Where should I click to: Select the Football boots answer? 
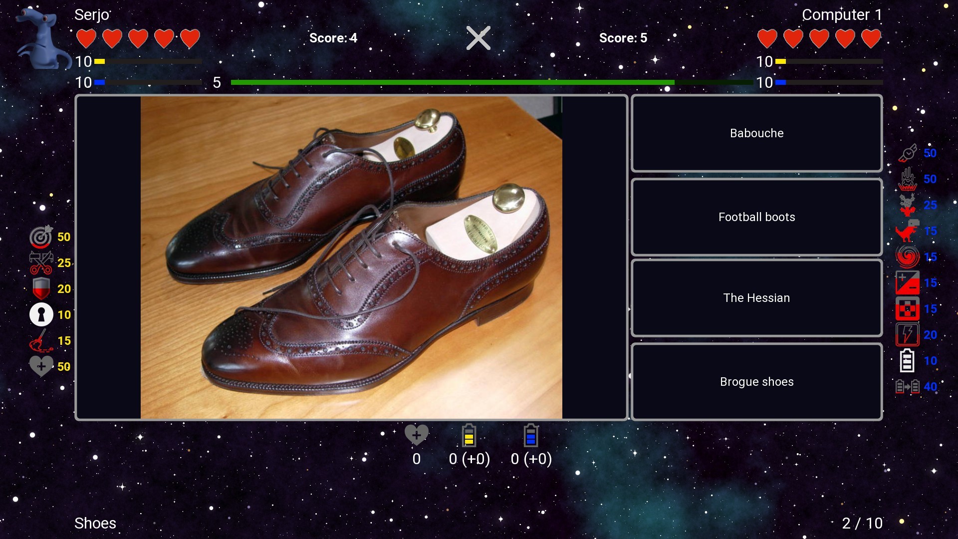[x=756, y=217]
